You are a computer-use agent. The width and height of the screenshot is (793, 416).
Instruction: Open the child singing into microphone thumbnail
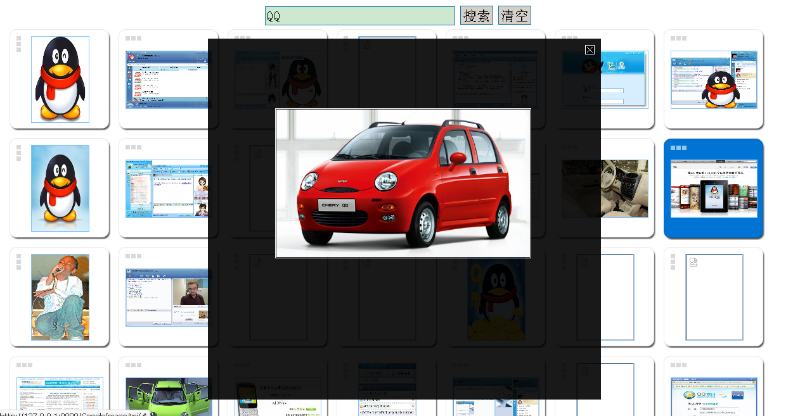(x=60, y=297)
